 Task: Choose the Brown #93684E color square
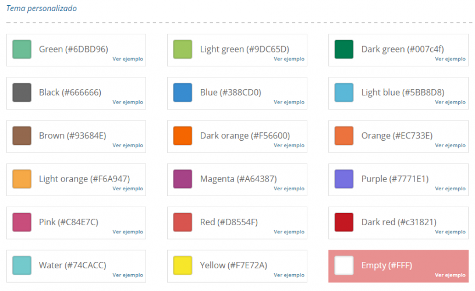point(22,136)
